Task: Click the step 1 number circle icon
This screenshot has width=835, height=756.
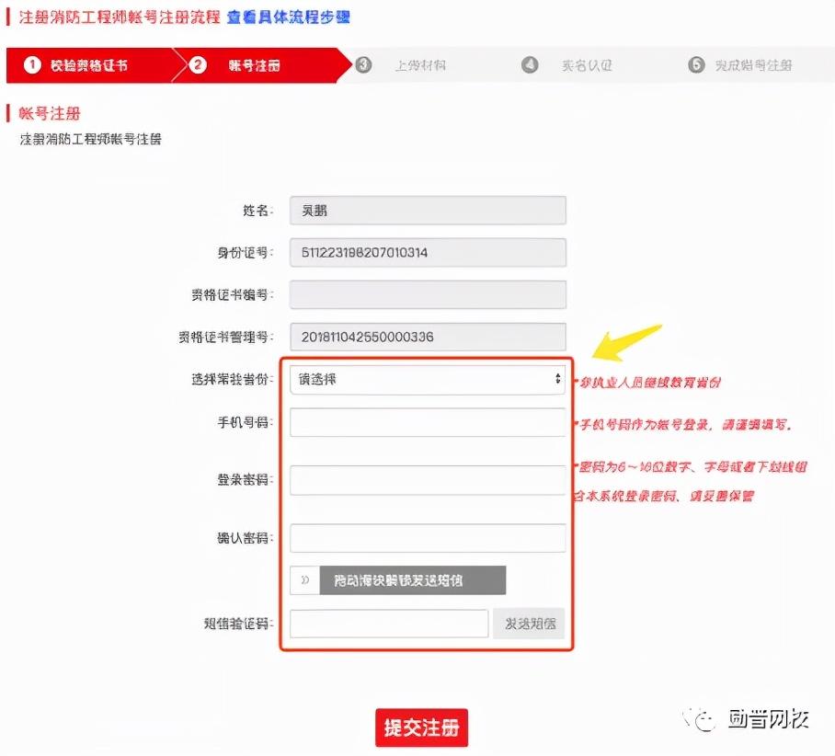Action: coord(32,65)
